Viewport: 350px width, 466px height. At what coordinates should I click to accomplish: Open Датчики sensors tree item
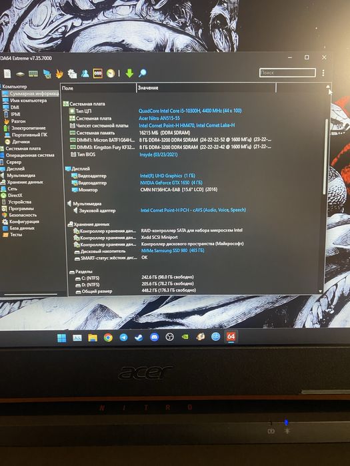[17, 142]
